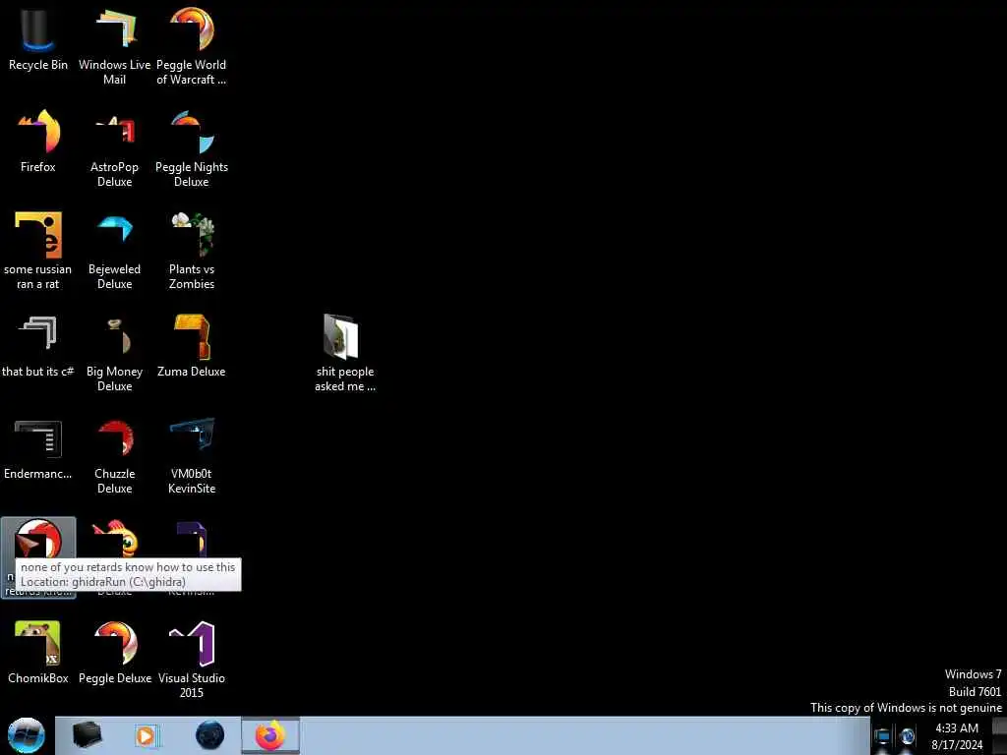This screenshot has height=755, width=1007.
Task: Select the folder icon labeled 'asked me ...'
Action: (x=345, y=353)
